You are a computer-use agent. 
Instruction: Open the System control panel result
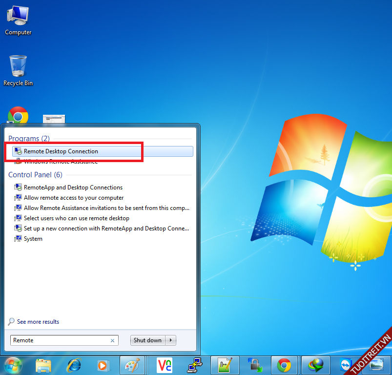click(33, 239)
